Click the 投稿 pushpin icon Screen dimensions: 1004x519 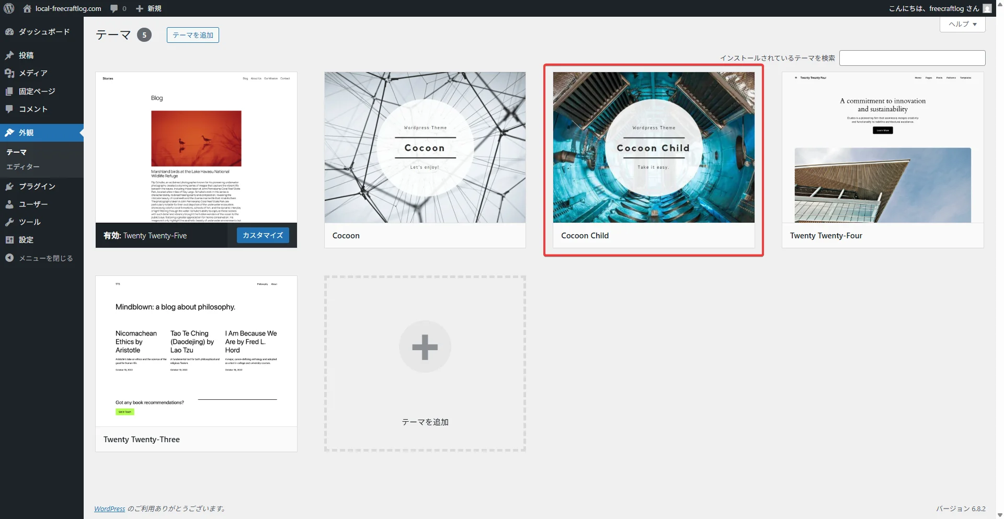[x=9, y=55]
